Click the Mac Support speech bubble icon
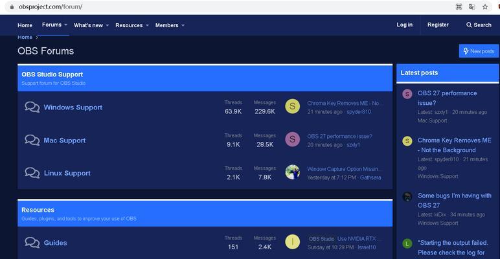This screenshot has height=259, width=500. (32, 140)
